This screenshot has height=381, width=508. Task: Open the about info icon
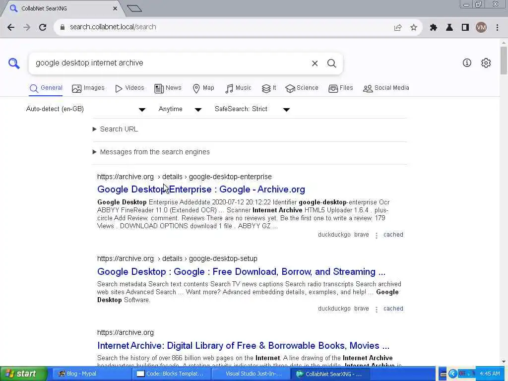[467, 63]
